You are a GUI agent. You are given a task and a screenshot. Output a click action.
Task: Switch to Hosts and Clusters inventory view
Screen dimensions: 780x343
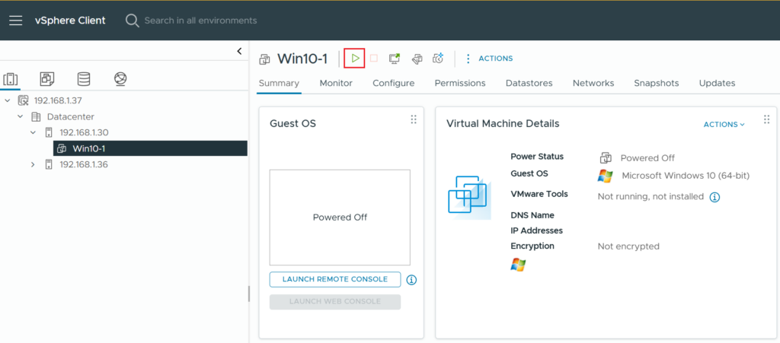(11, 78)
